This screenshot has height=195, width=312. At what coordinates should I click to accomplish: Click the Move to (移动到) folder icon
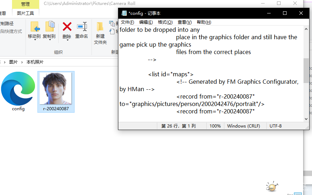(35, 27)
